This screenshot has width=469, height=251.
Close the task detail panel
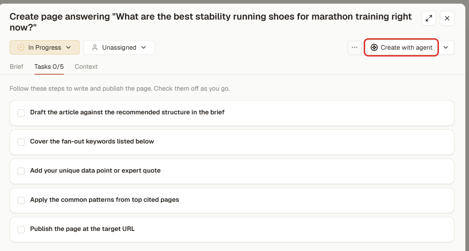(x=447, y=18)
